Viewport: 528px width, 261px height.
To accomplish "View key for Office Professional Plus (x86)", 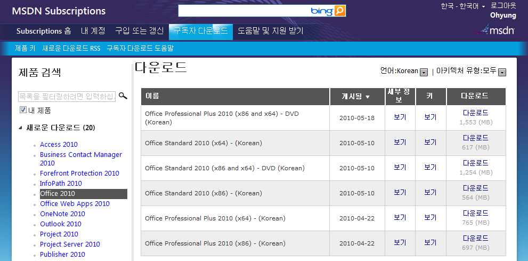I will tap(430, 242).
